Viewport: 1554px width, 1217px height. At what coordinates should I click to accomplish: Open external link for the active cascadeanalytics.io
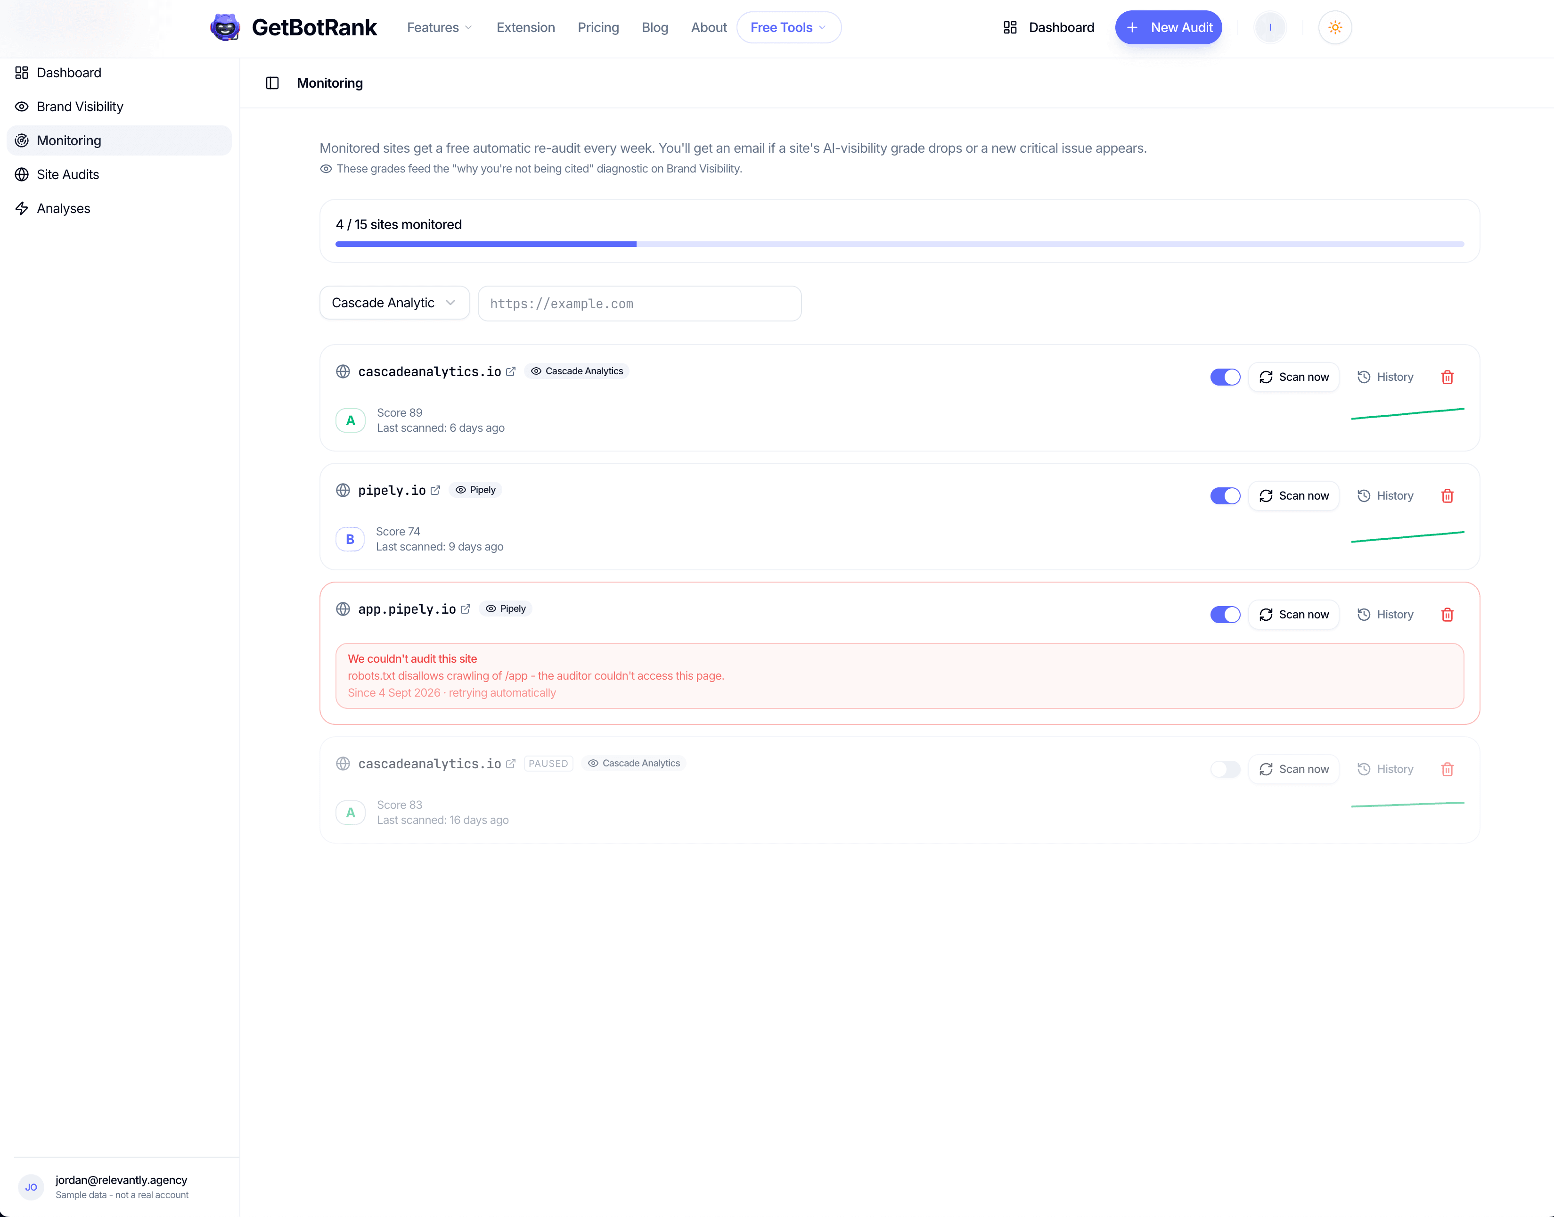tap(511, 371)
